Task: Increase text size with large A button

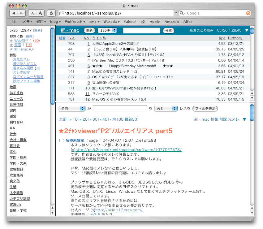Action: pyautogui.click(x=40, y=13)
